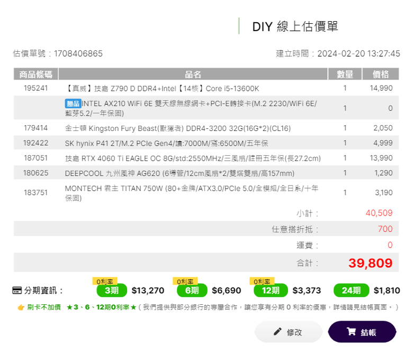413x355 pixels.
Task: Click the 0利率 tag above 6期
Action: click(185, 282)
